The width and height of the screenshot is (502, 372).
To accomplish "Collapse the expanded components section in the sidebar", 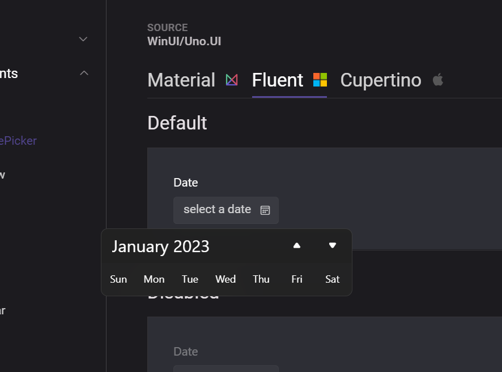I will click(x=84, y=73).
